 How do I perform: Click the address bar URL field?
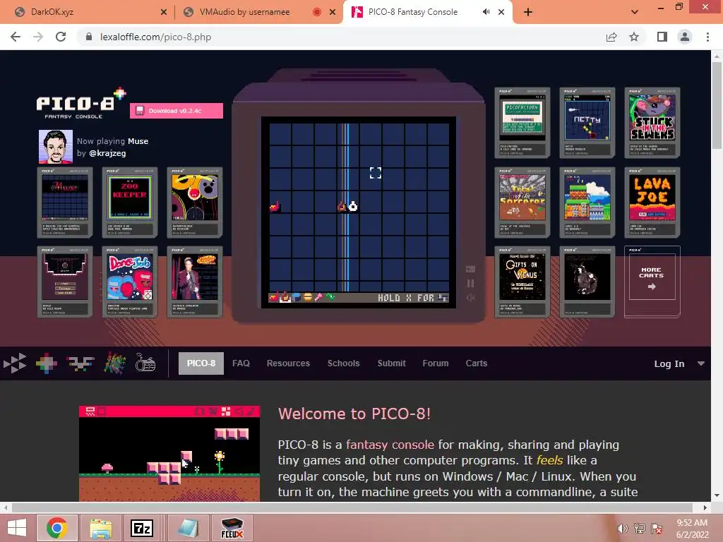click(x=341, y=37)
